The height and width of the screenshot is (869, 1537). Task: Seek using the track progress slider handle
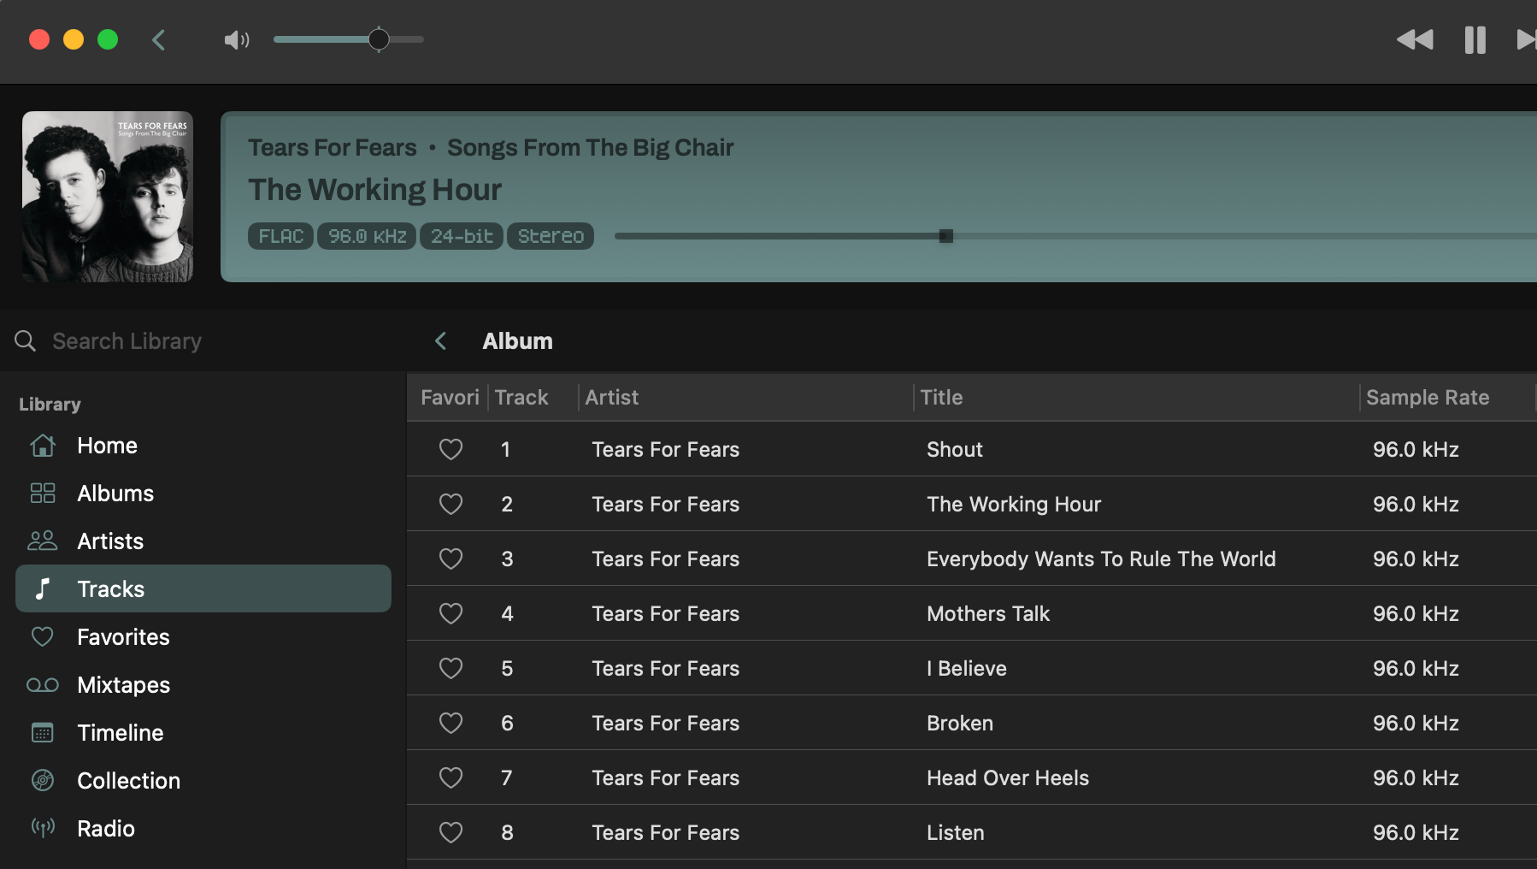click(x=946, y=236)
